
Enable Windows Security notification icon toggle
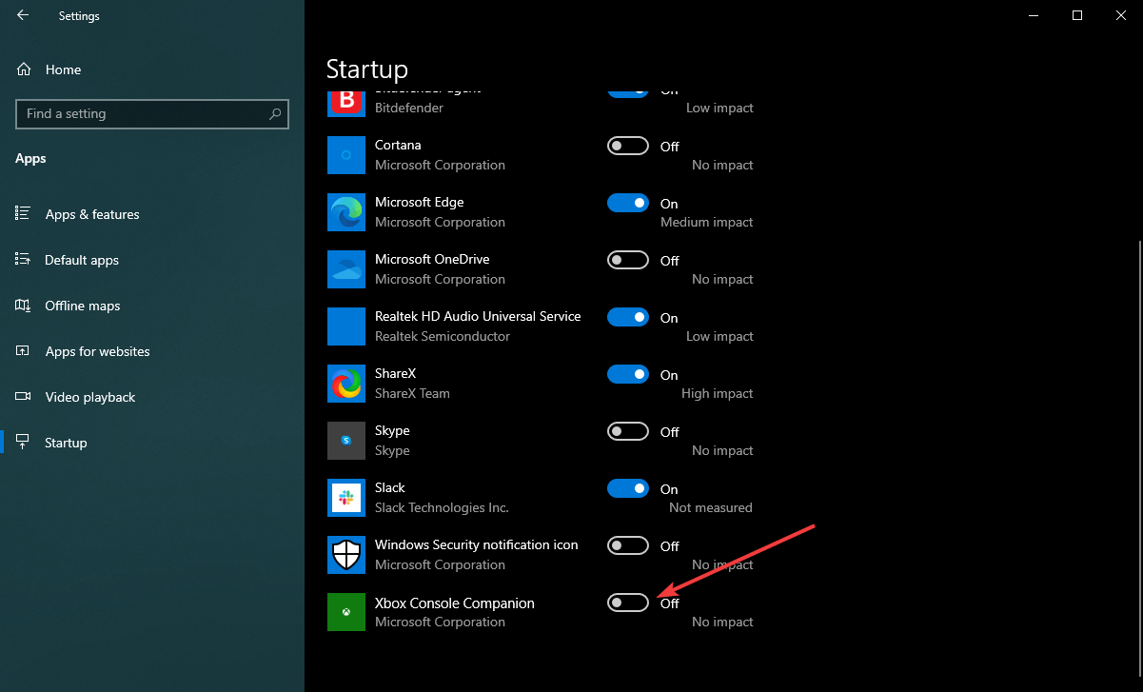(x=628, y=545)
